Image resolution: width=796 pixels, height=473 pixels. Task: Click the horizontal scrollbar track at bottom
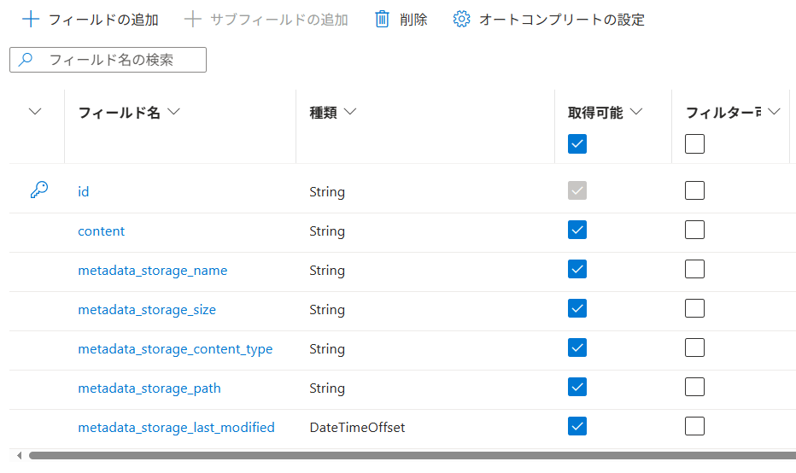pyautogui.click(x=410, y=455)
